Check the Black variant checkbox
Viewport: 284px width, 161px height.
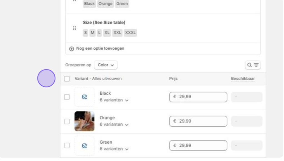(67, 97)
